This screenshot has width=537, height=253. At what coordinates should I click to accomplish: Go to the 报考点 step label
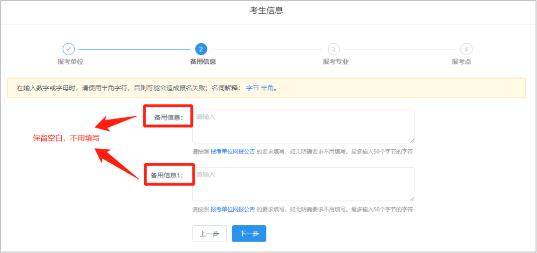click(x=461, y=62)
